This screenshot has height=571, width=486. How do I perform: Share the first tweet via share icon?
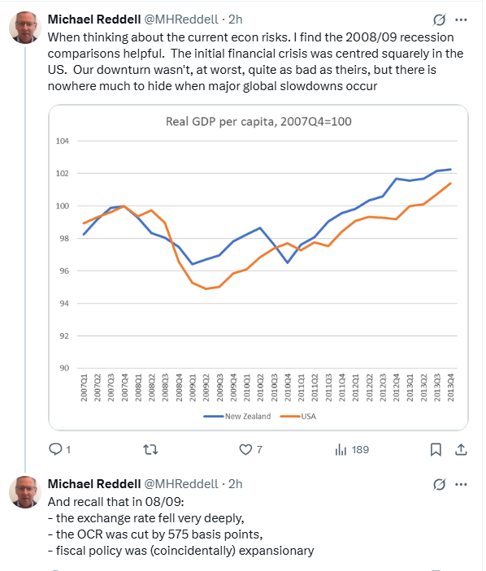click(x=462, y=450)
